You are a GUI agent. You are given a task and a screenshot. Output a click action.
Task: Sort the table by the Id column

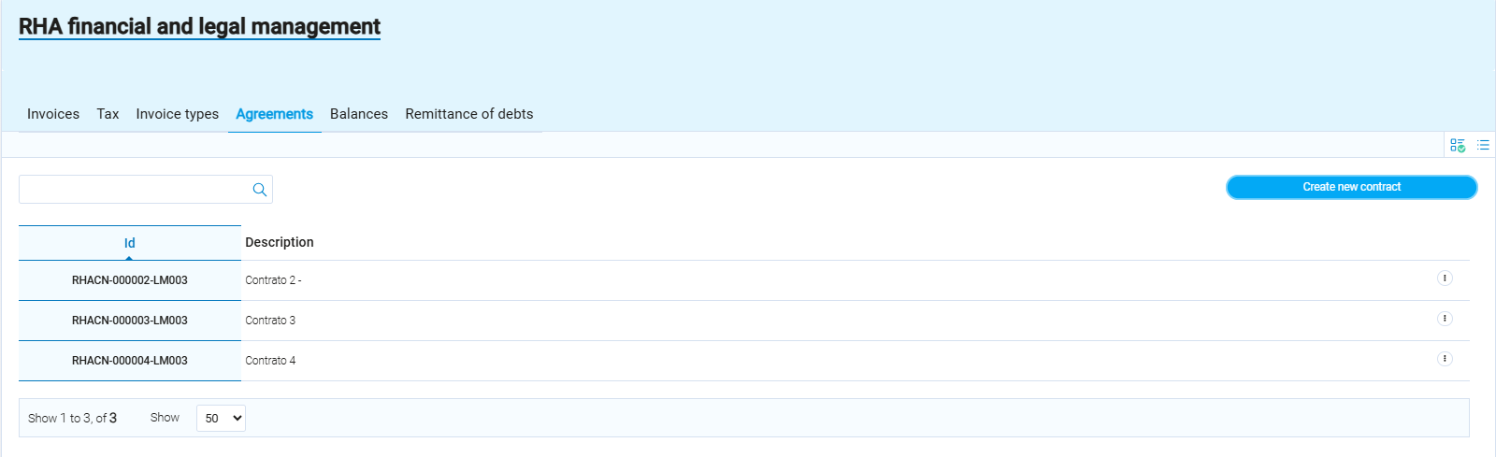pyautogui.click(x=129, y=243)
